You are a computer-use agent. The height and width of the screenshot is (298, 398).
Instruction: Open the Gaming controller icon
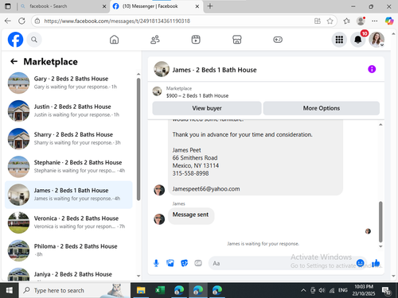[278, 40]
